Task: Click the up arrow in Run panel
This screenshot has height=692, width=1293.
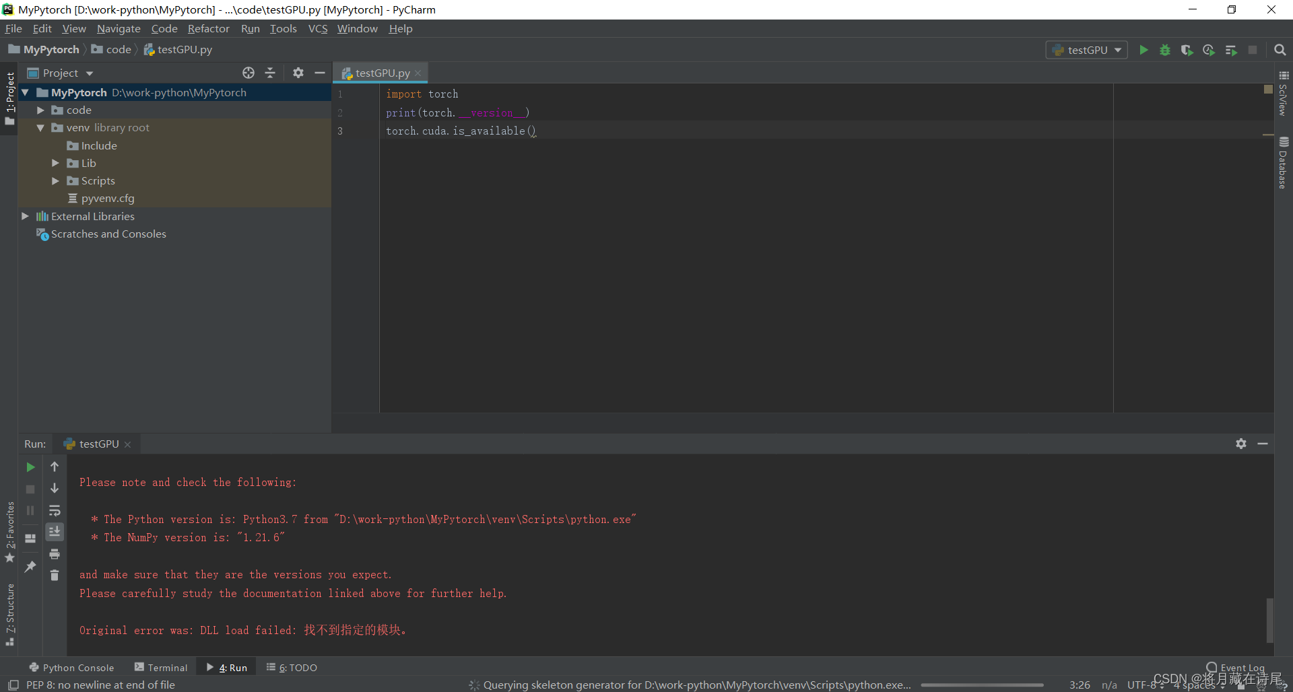Action: tap(55, 466)
